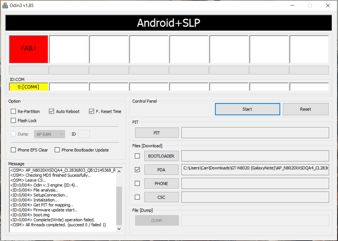Select the 'Checking MD5 finished Sucessfully..' line

coord(50,175)
